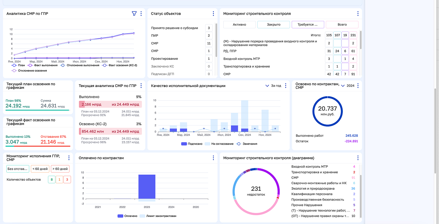Open options menu of Мониторинг строительного контроля
Viewport: 439px width, 224px height.
pos(358,13)
